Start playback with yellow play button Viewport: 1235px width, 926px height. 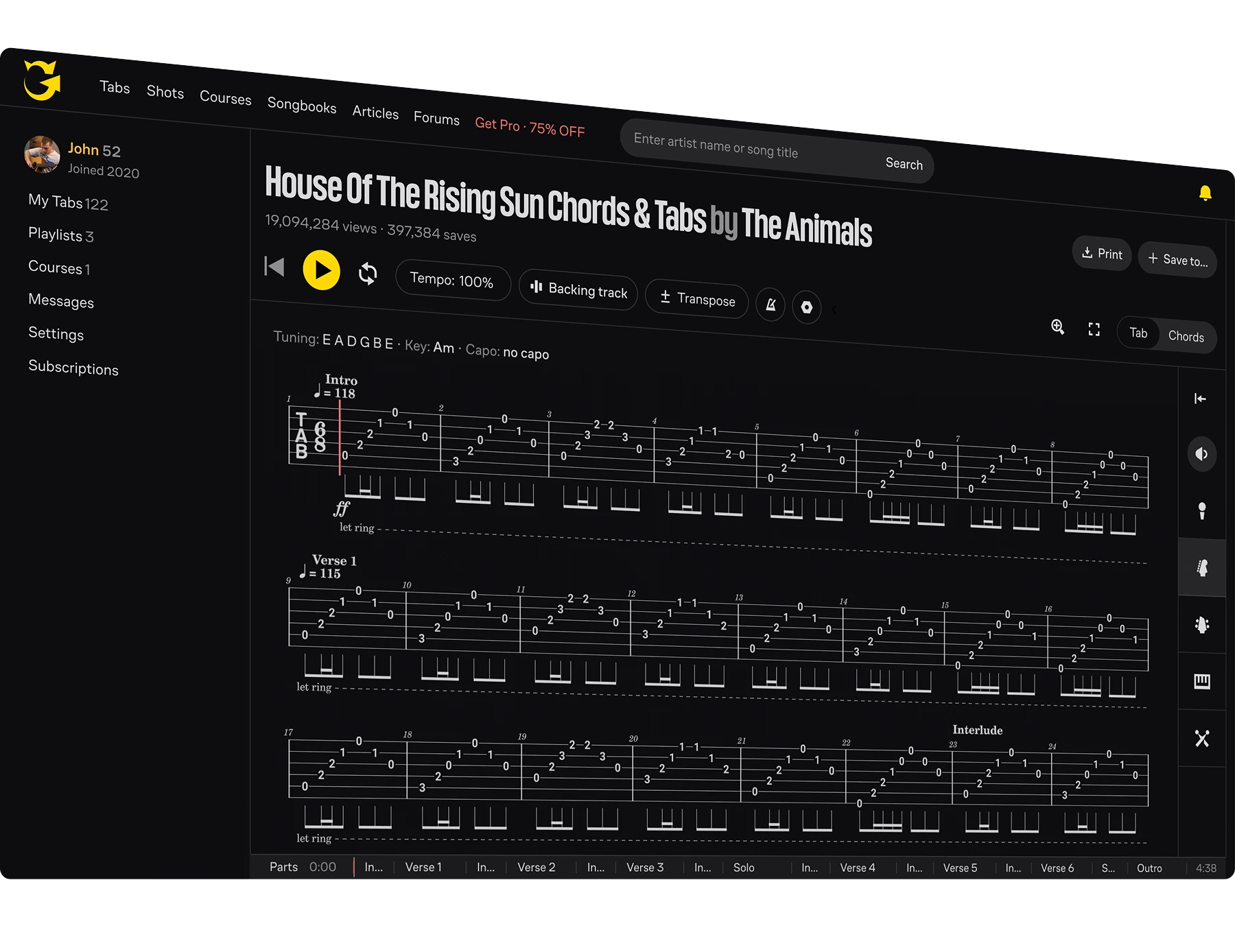click(x=322, y=270)
